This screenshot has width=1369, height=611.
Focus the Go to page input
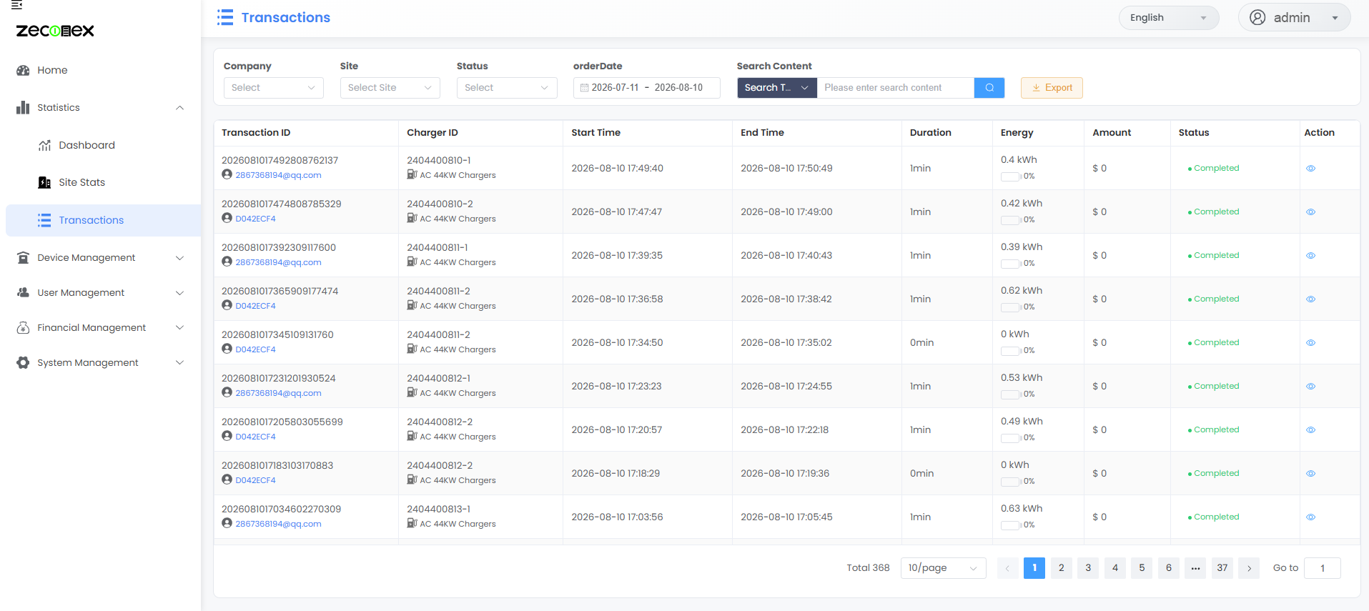tap(1322, 568)
